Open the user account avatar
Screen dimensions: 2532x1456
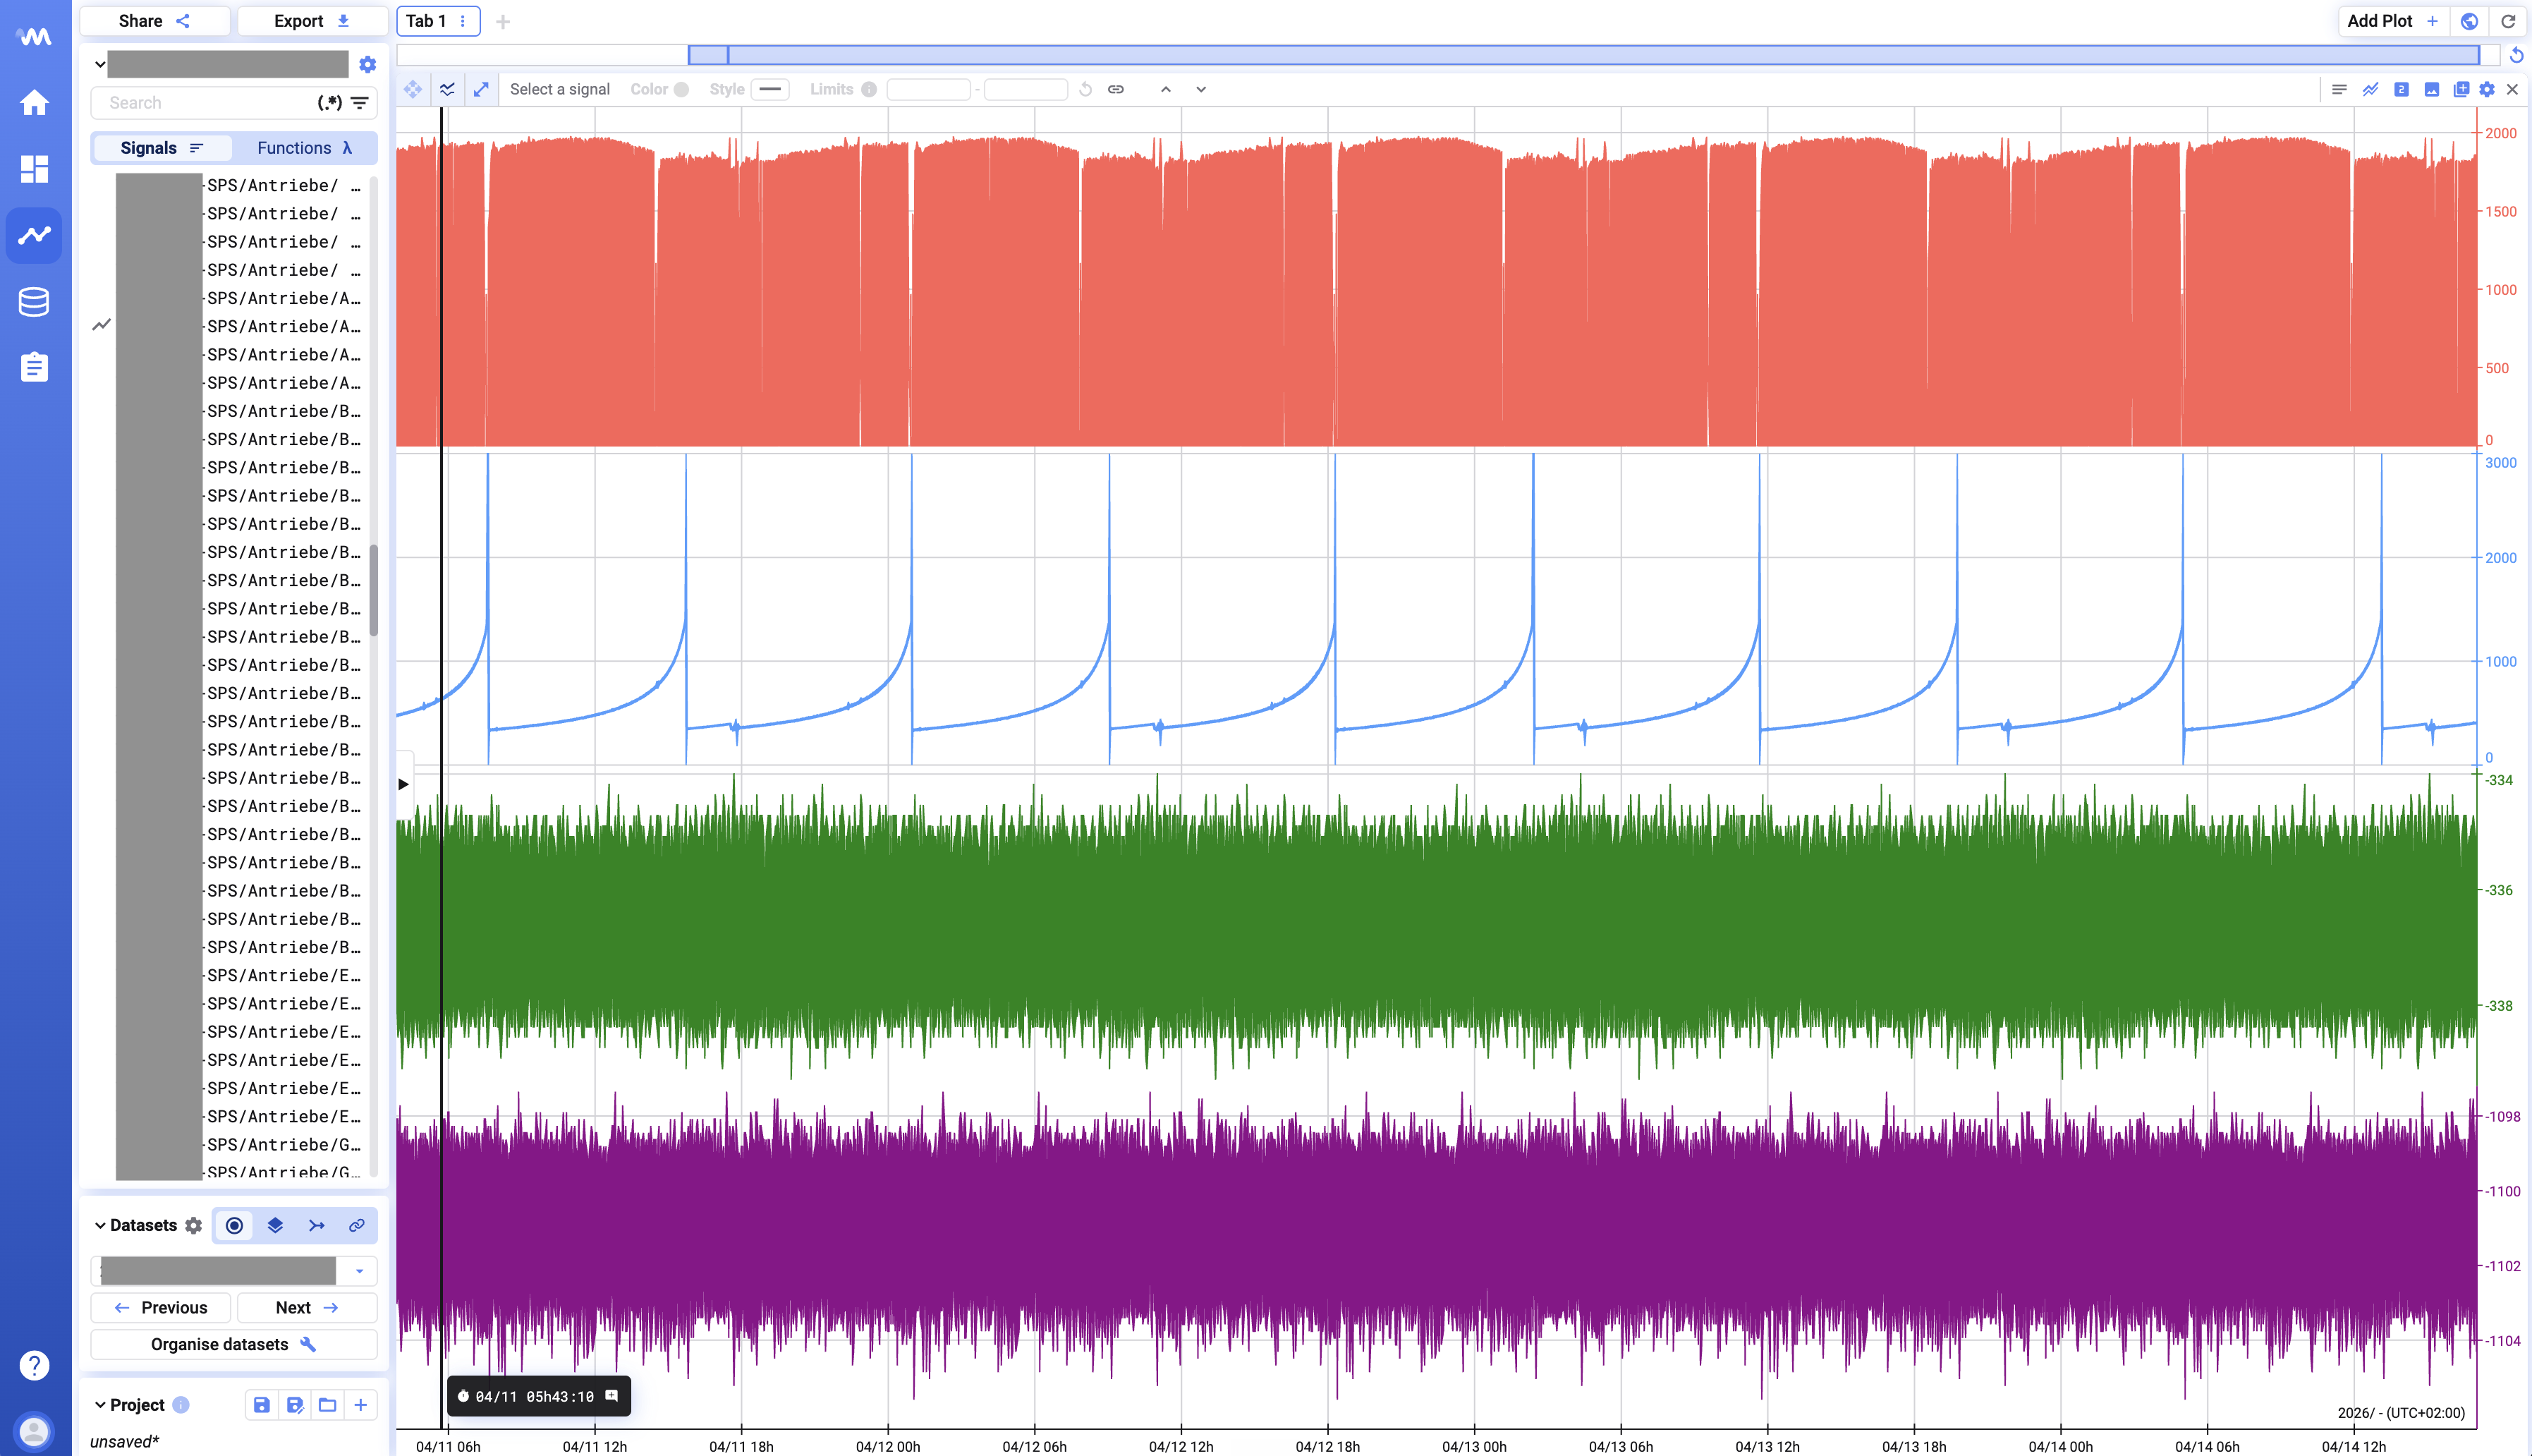point(34,1431)
